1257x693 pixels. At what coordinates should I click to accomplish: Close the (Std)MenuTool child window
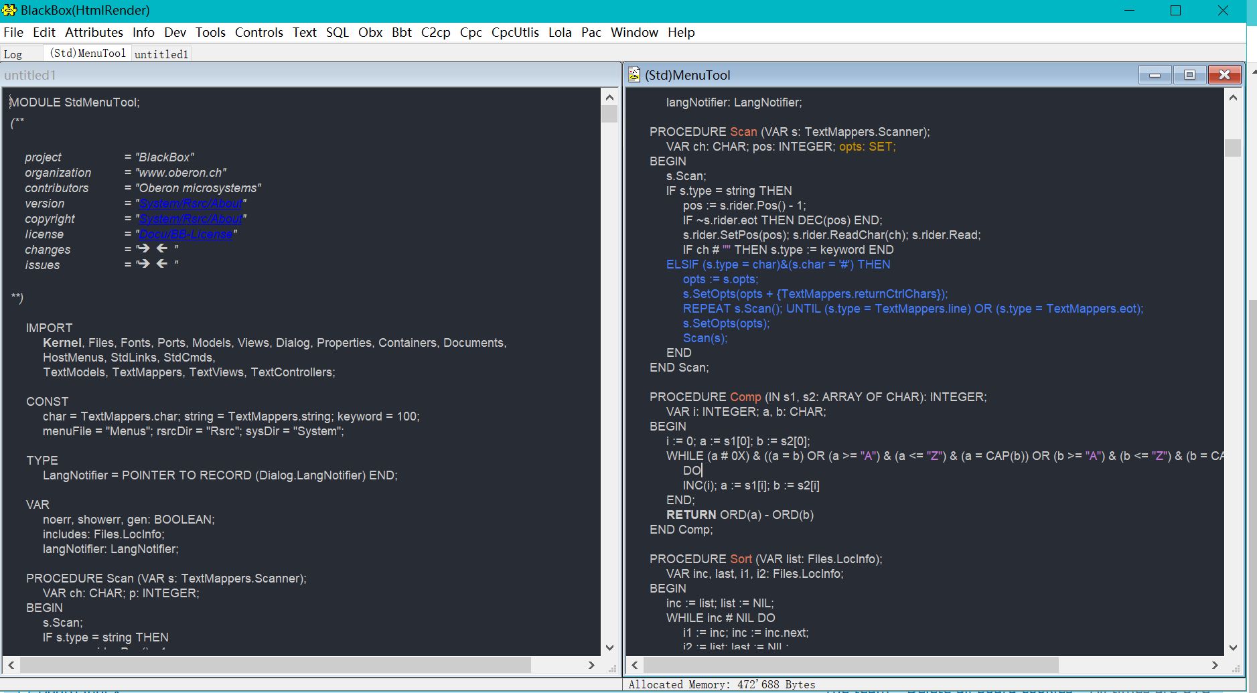(x=1224, y=75)
